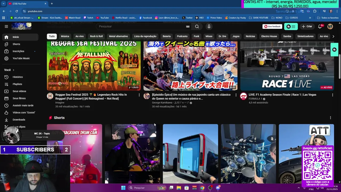Click the browser address bar youtube.com
341x192 pixels.
[35, 11]
